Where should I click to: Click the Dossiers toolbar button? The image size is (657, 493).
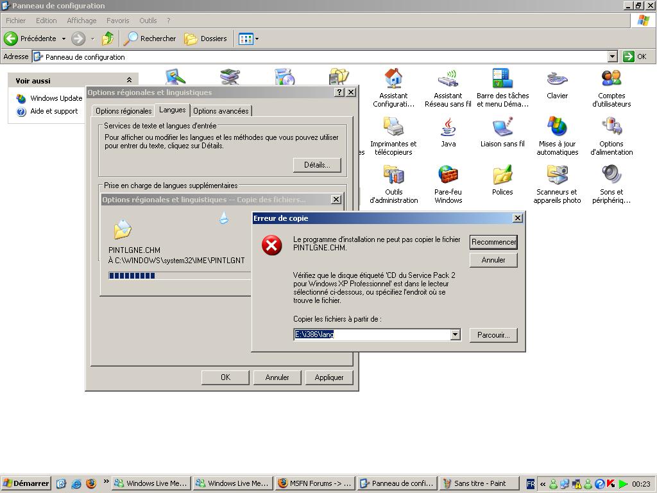206,39
